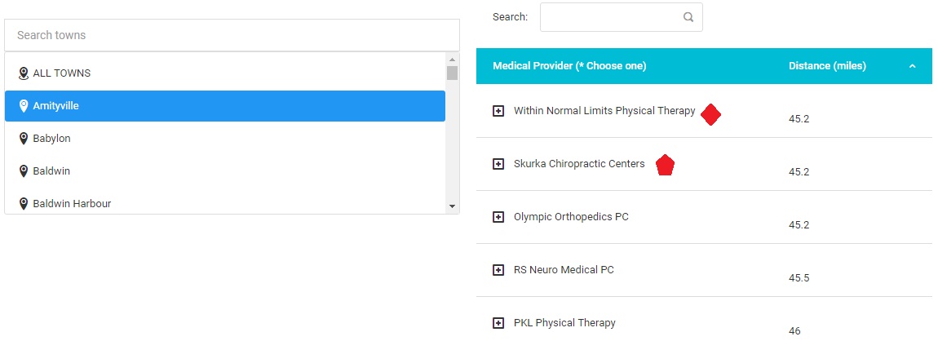Click the red diamond marker icon
938x341 pixels.
click(x=710, y=115)
